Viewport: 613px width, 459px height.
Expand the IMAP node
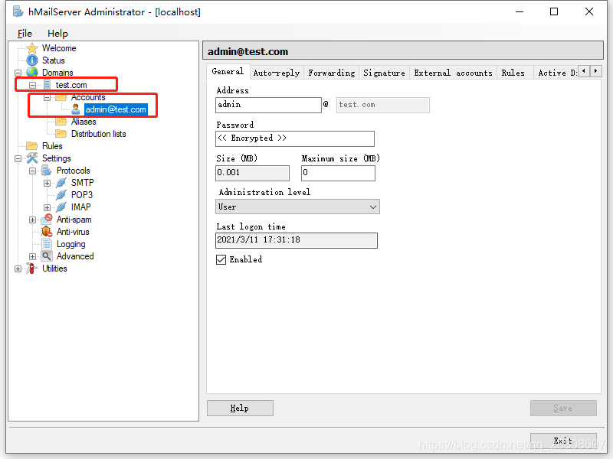pyautogui.click(x=47, y=207)
